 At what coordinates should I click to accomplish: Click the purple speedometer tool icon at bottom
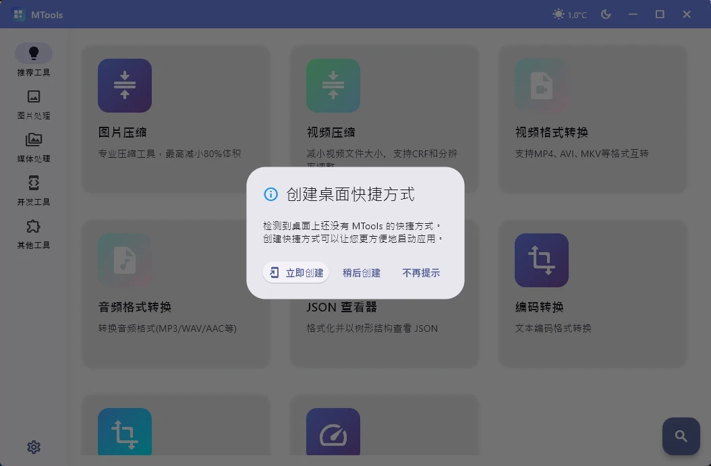(333, 432)
